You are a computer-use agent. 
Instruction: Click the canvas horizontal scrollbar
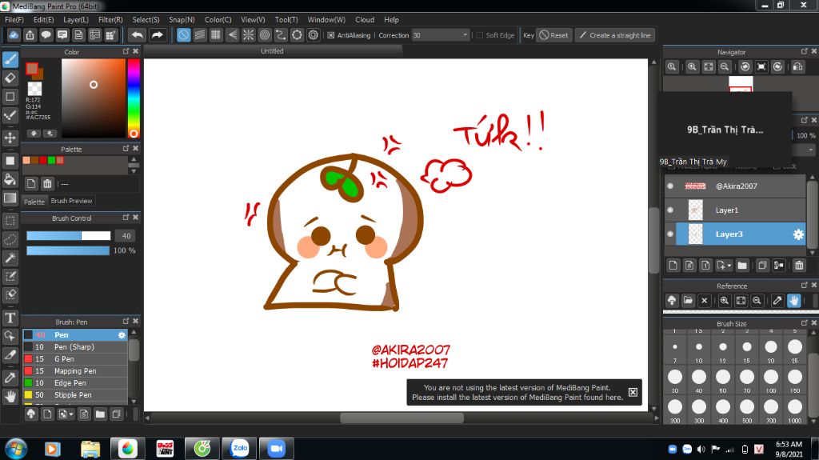click(402, 418)
